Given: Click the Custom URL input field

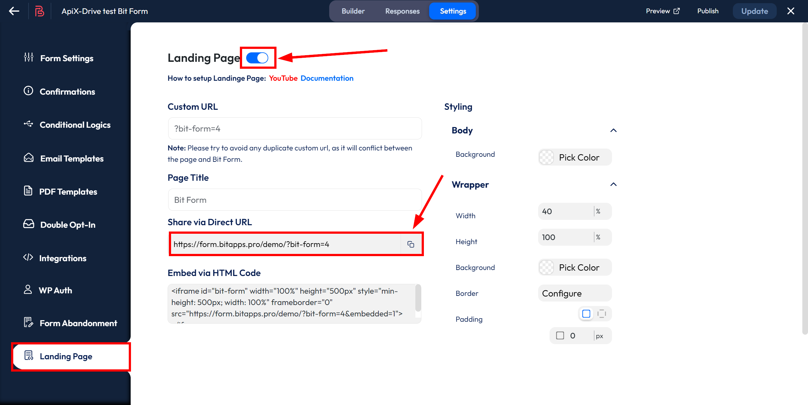Looking at the screenshot, I should click(x=295, y=128).
